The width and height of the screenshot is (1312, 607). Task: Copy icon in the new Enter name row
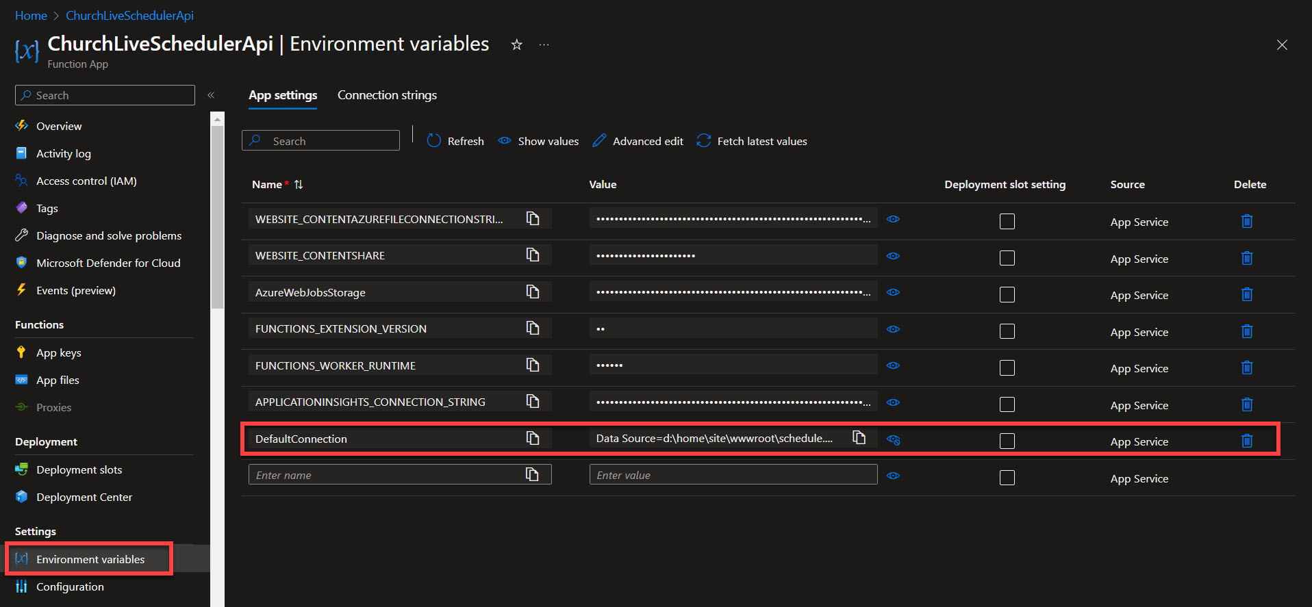coord(532,474)
